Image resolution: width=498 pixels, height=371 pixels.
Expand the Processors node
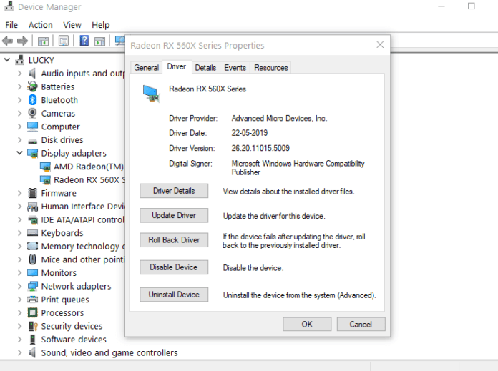click(20, 313)
